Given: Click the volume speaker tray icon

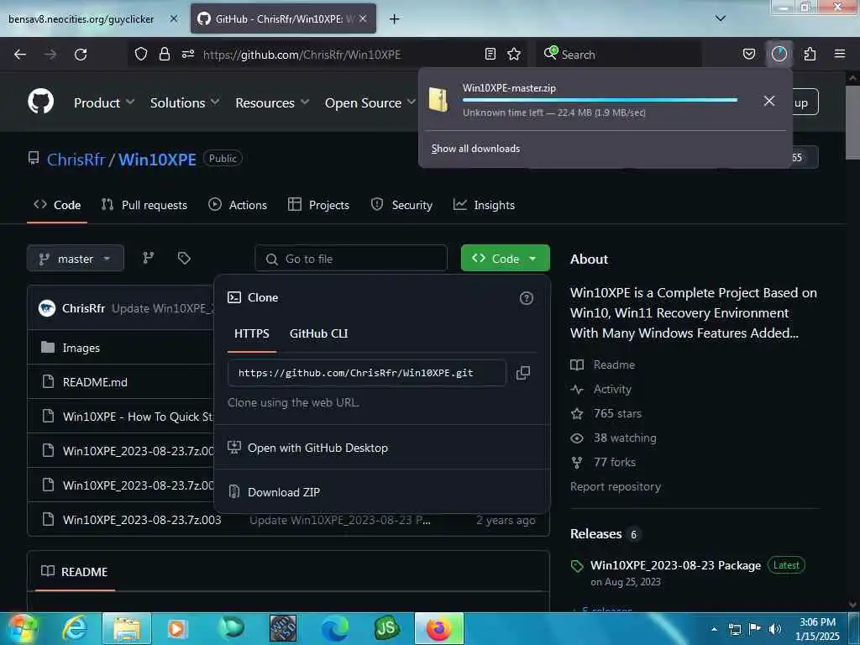Looking at the screenshot, I should point(775,629).
